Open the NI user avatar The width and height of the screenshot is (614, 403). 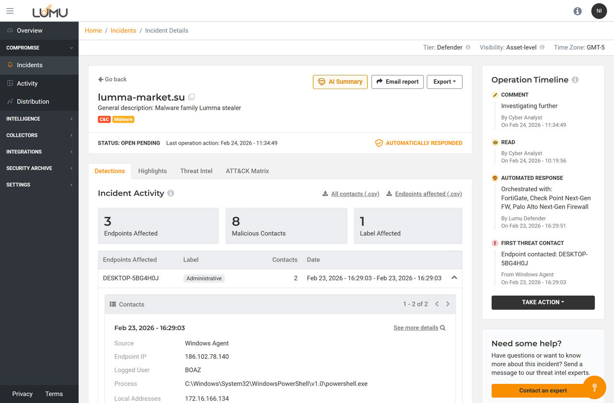[x=599, y=11]
